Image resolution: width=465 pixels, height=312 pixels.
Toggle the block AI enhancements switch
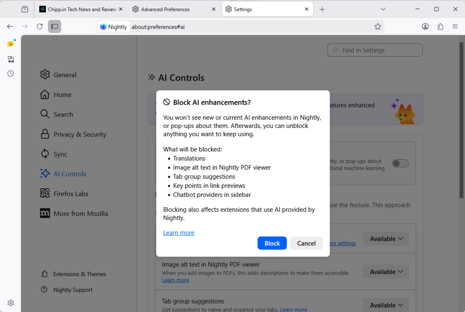coord(400,163)
